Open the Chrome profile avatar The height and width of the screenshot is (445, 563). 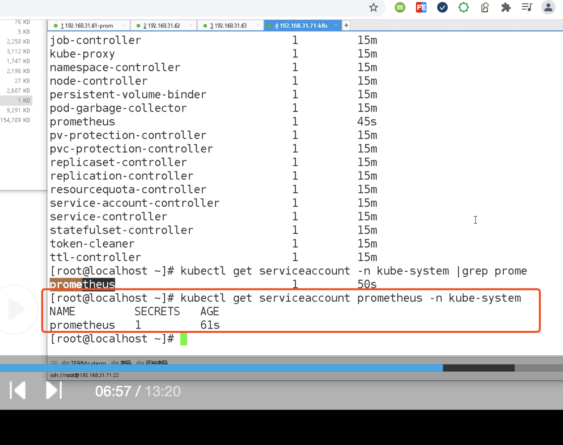coord(548,7)
